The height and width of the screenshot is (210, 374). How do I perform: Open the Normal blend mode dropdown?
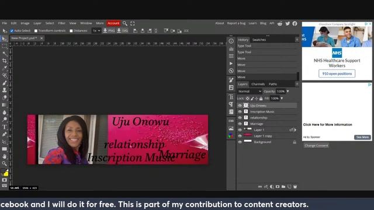pyautogui.click(x=250, y=92)
